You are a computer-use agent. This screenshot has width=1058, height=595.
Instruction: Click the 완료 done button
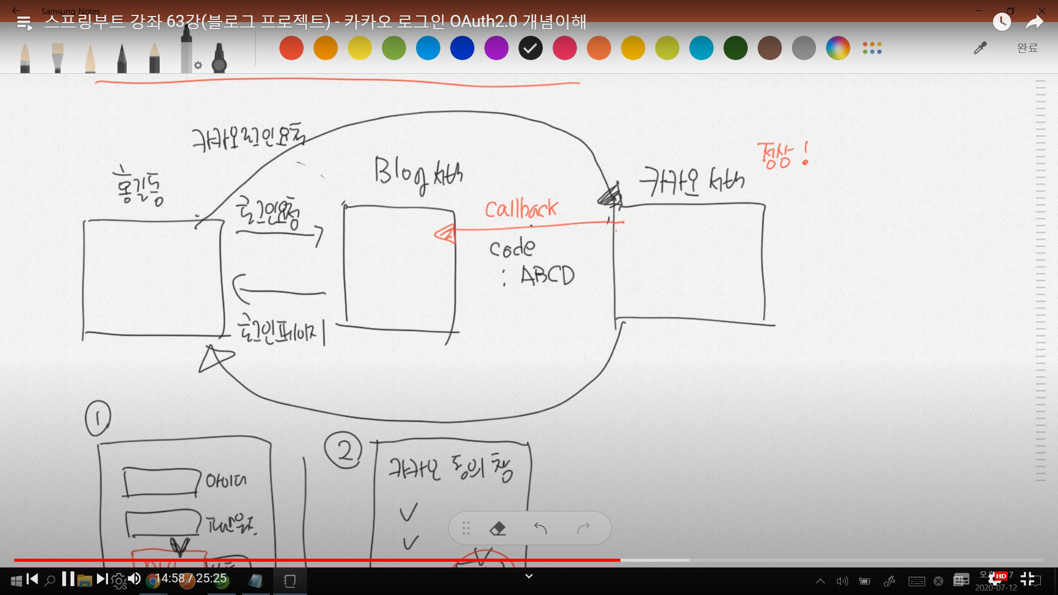coord(1027,48)
